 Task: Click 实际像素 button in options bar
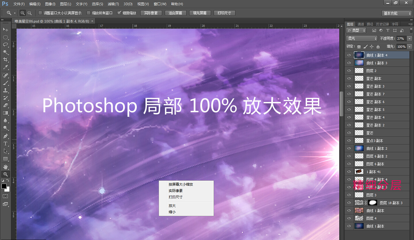tap(151, 13)
